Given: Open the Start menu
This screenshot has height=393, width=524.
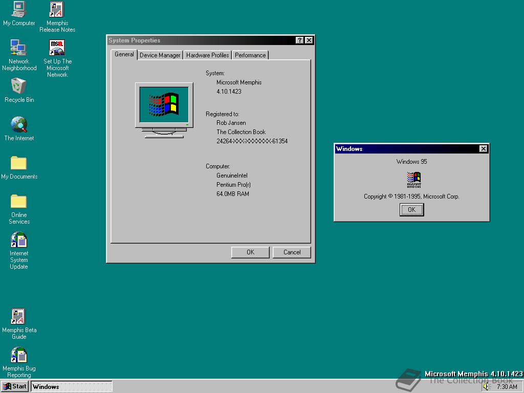Looking at the screenshot, I should click(15, 386).
